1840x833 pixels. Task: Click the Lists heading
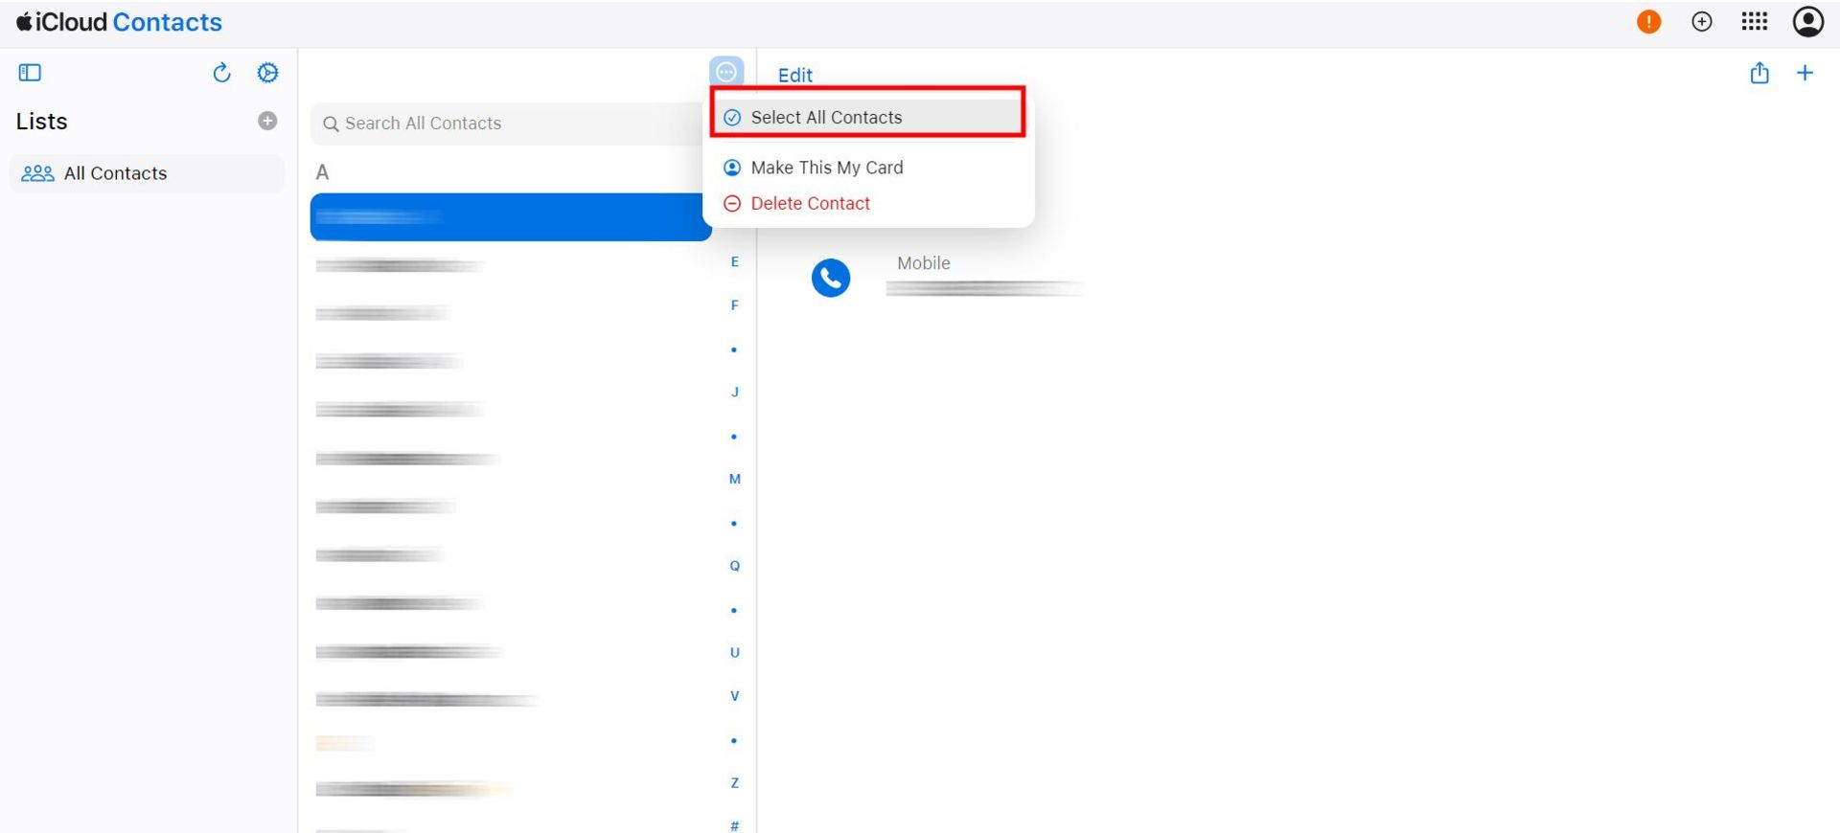(42, 122)
